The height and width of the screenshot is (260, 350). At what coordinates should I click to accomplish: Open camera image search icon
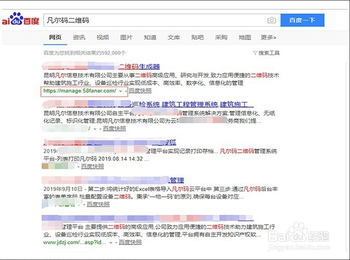pos(272,20)
